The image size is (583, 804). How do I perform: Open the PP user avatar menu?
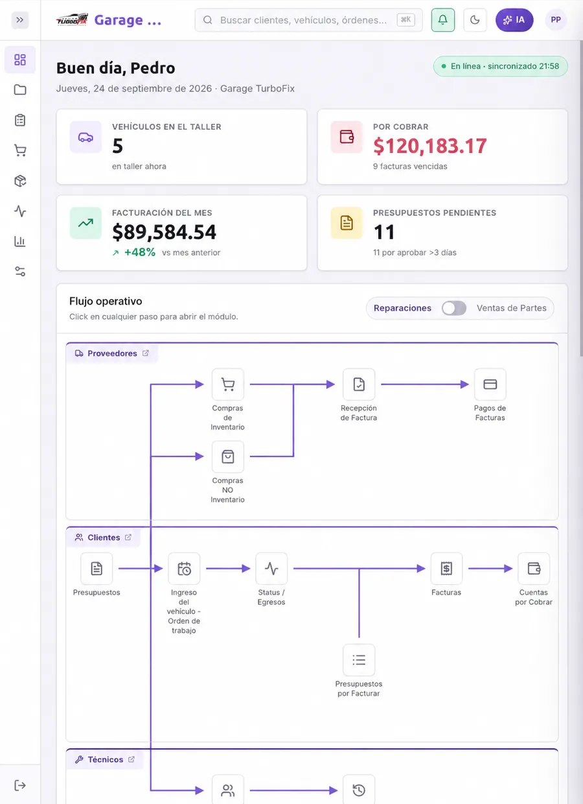coord(556,20)
